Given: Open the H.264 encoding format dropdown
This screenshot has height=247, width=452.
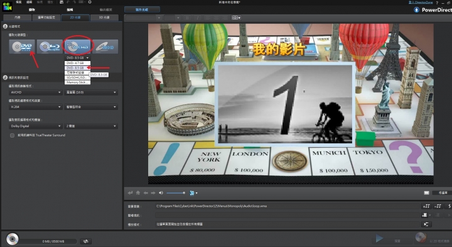Looking at the screenshot, I should (35, 107).
